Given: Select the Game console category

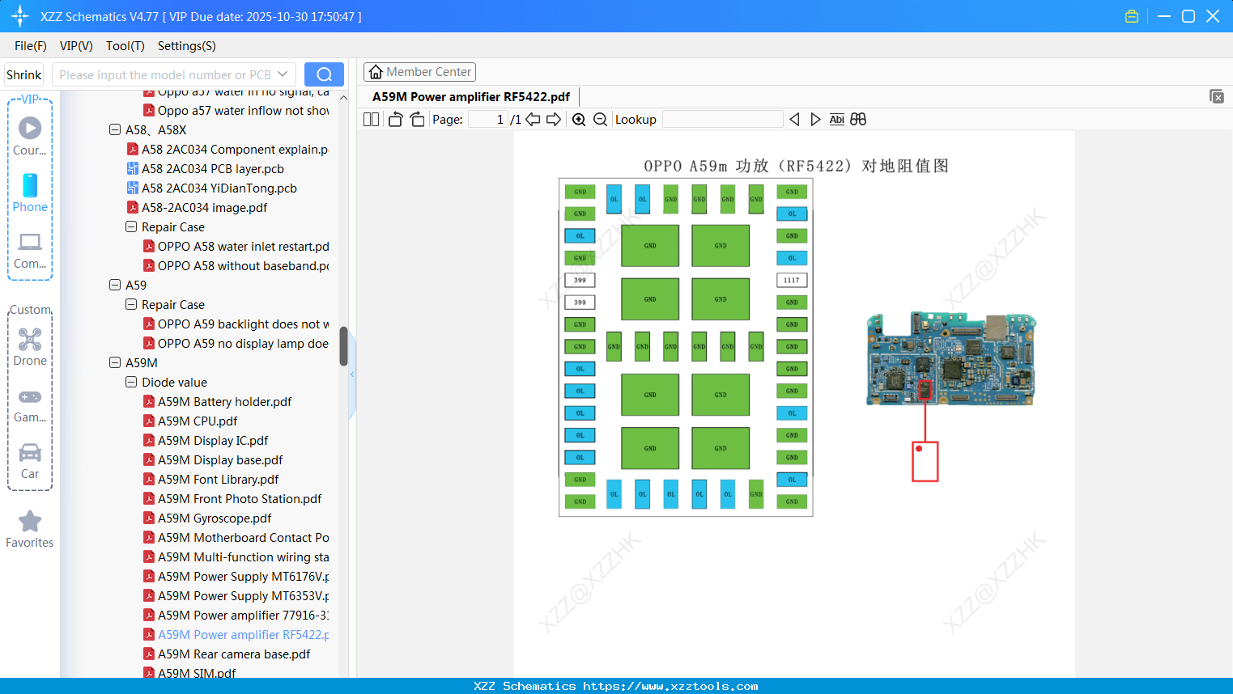Looking at the screenshot, I should point(30,404).
